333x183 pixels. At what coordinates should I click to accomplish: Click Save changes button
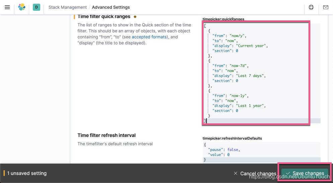coord(305,173)
